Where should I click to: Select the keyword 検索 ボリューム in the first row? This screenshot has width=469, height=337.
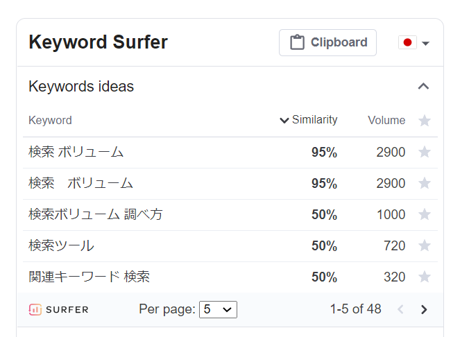[x=76, y=152]
